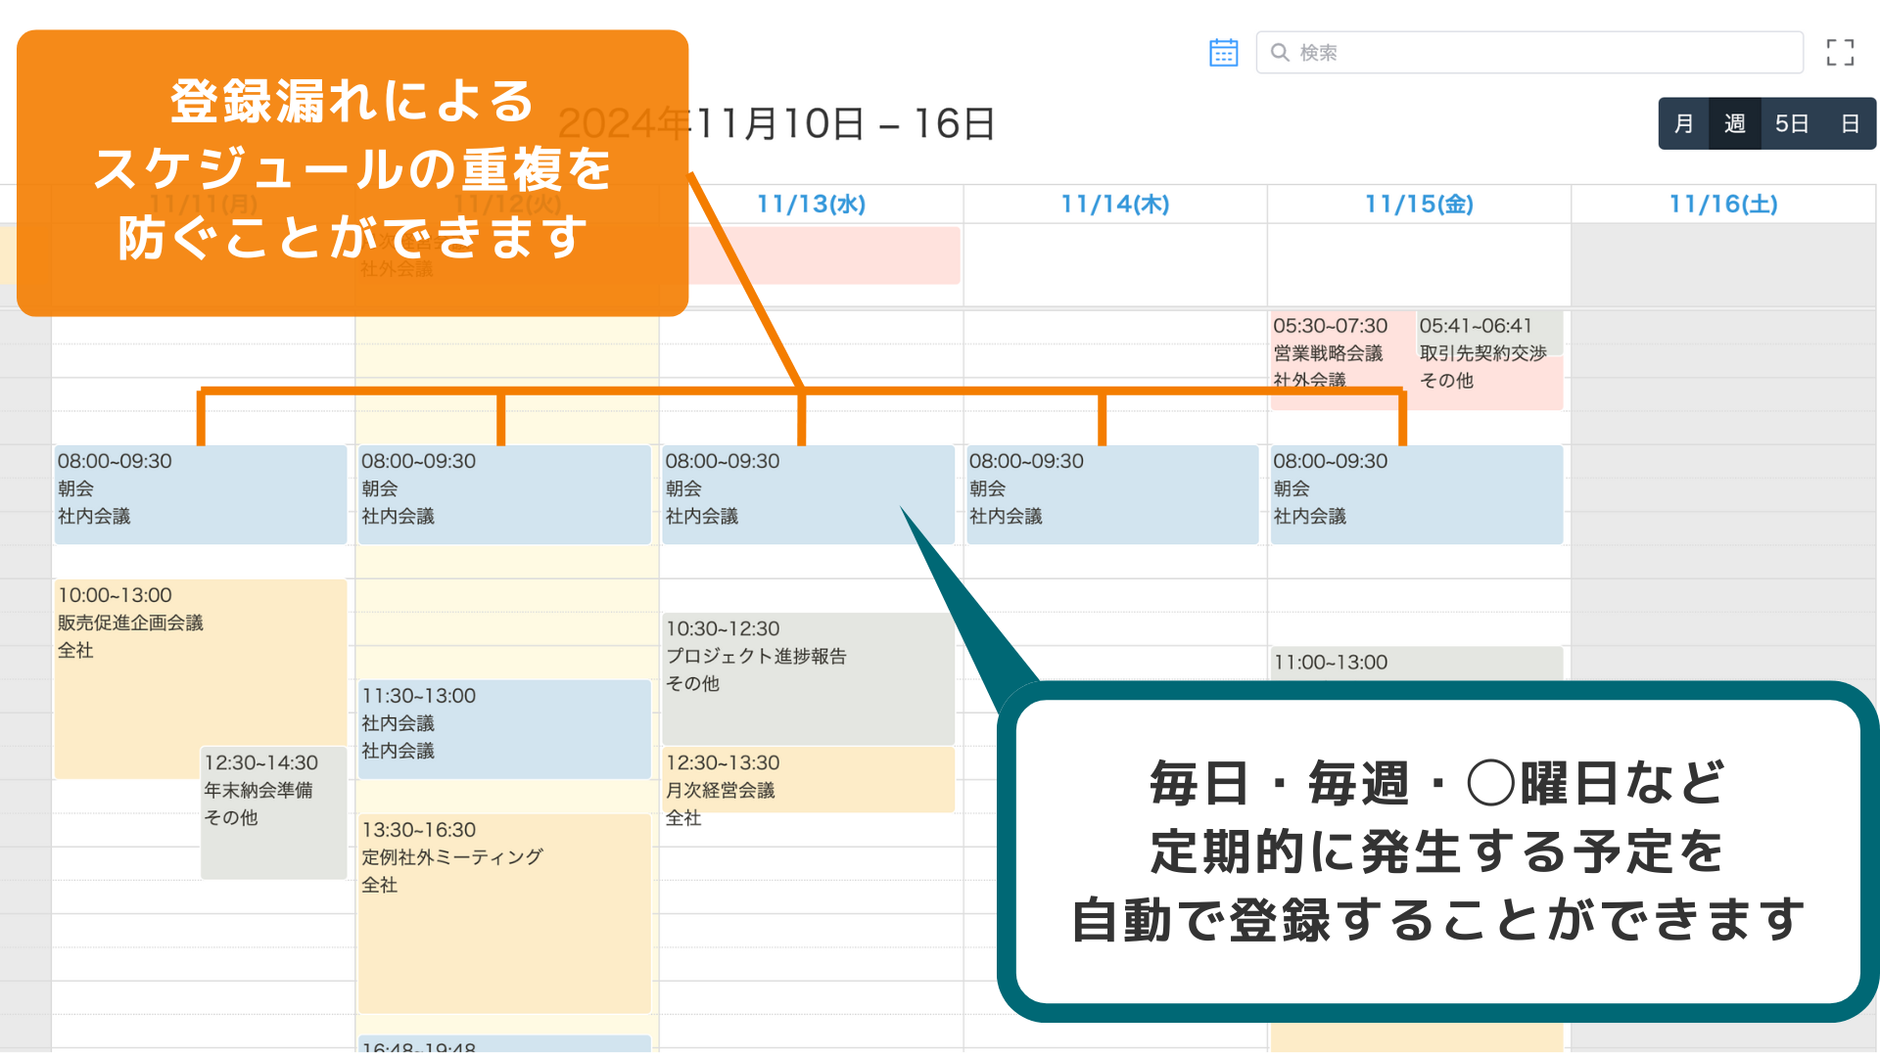The height and width of the screenshot is (1057, 1880).
Task: Open the 11/15(金) day header
Action: 1419,204
